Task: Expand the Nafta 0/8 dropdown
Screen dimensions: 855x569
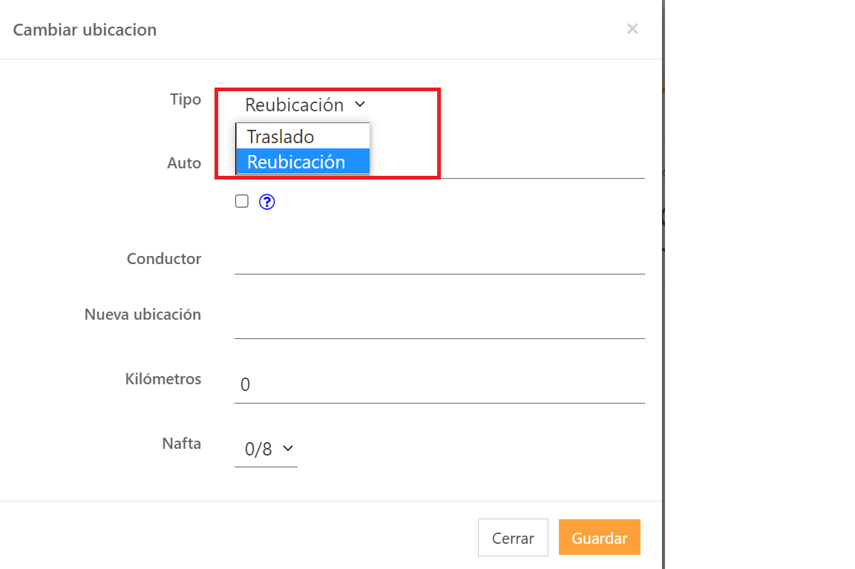Action: [266, 449]
